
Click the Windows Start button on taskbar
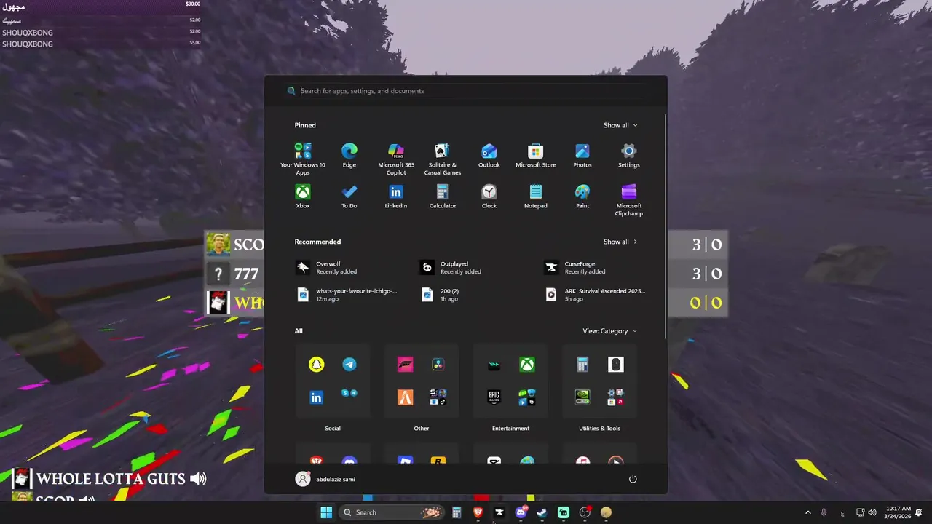tap(326, 512)
